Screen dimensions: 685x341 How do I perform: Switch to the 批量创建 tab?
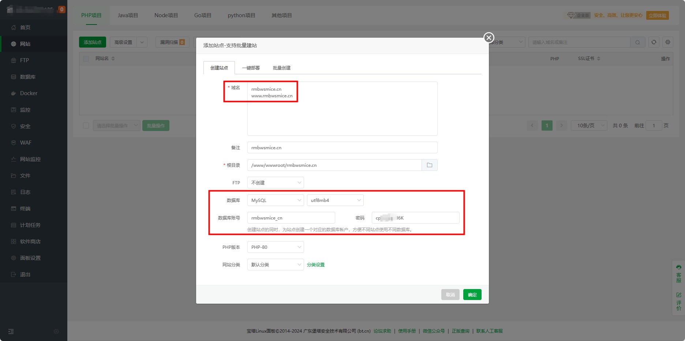[x=282, y=68]
